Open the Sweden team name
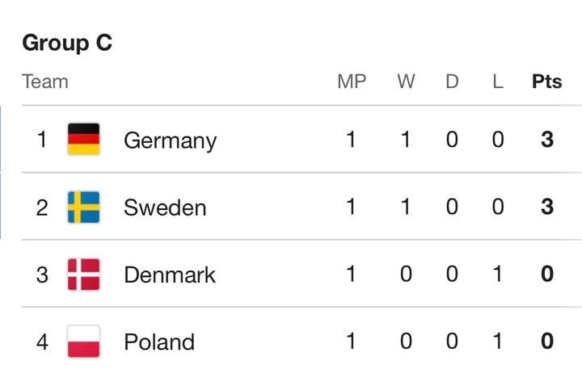The image size is (582, 386). (165, 208)
